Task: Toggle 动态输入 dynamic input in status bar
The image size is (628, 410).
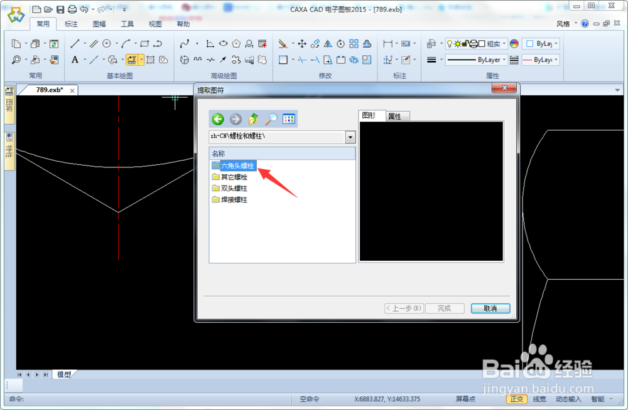Action: pos(568,399)
